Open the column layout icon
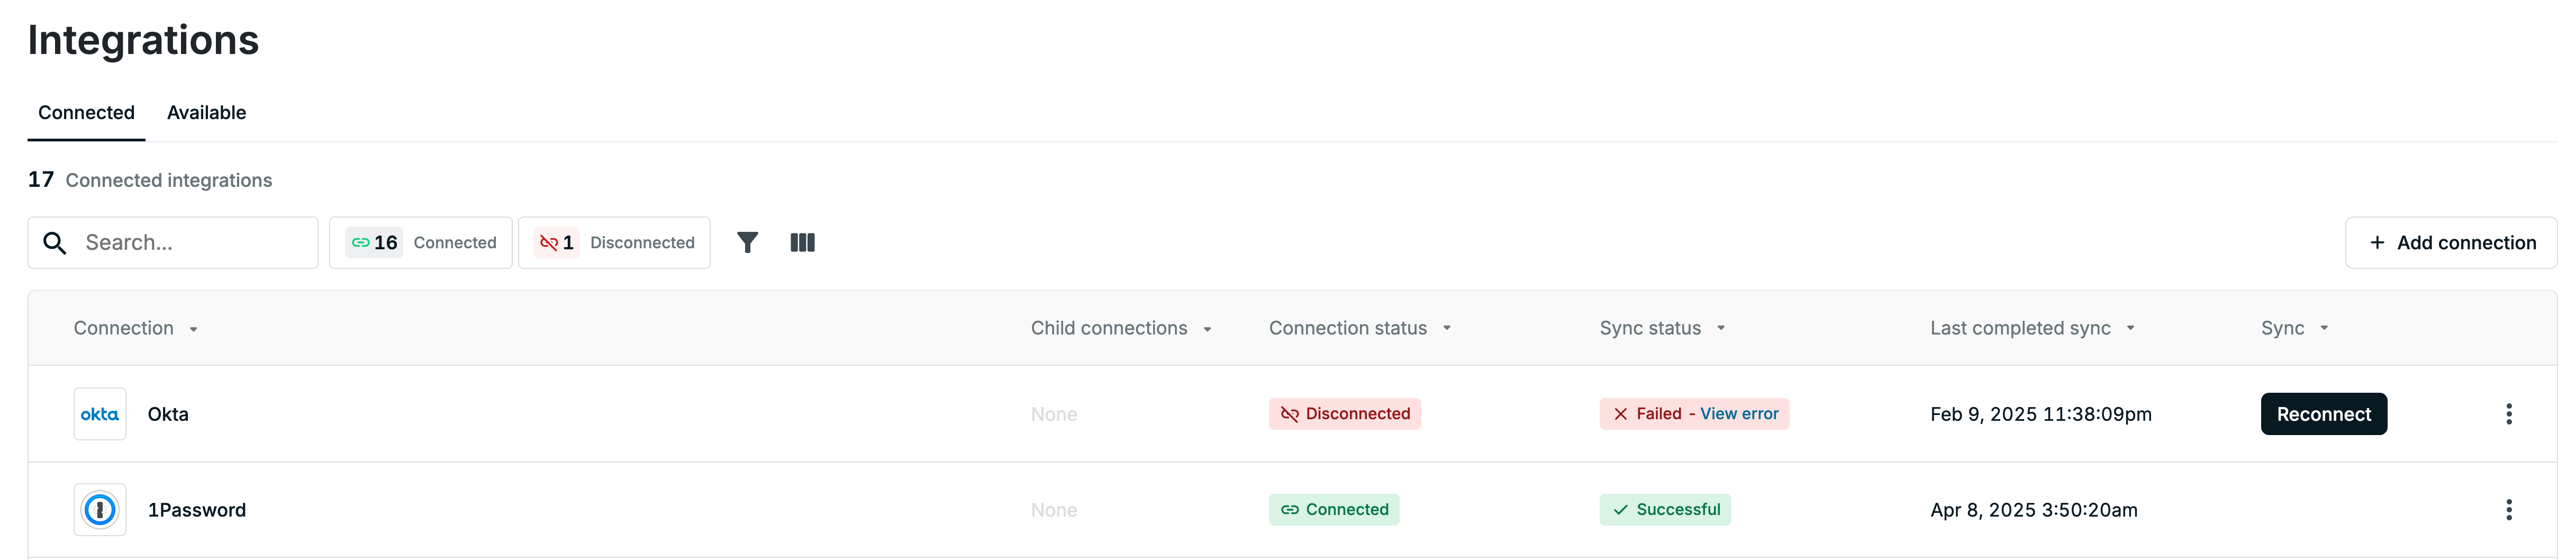The width and height of the screenshot is (2576, 560). (x=802, y=243)
